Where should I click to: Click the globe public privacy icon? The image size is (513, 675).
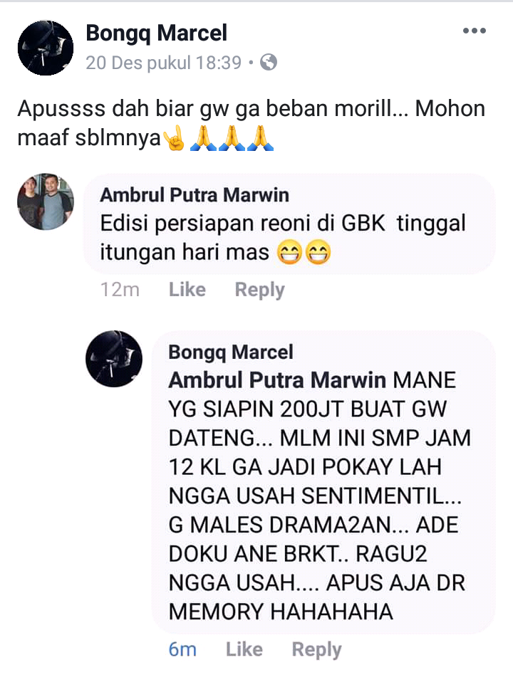point(269,63)
